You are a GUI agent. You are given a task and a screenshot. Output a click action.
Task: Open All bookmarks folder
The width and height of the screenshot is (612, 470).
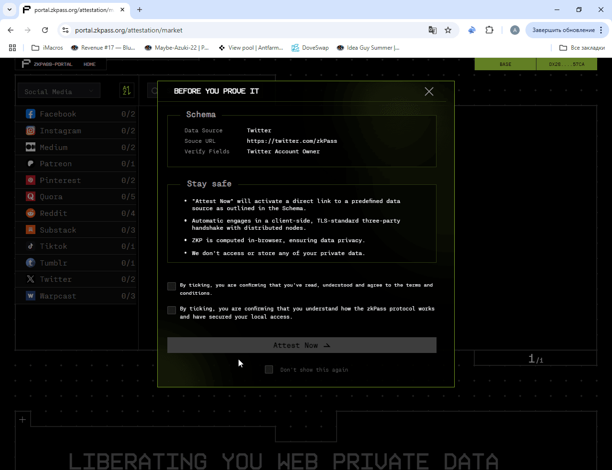pos(582,48)
